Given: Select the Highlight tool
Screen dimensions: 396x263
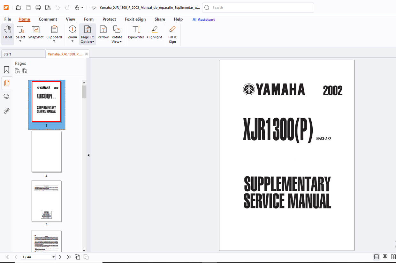Looking at the screenshot, I should click(x=154, y=32).
